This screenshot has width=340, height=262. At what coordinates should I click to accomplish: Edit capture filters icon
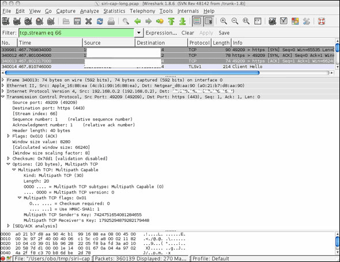[273, 21]
